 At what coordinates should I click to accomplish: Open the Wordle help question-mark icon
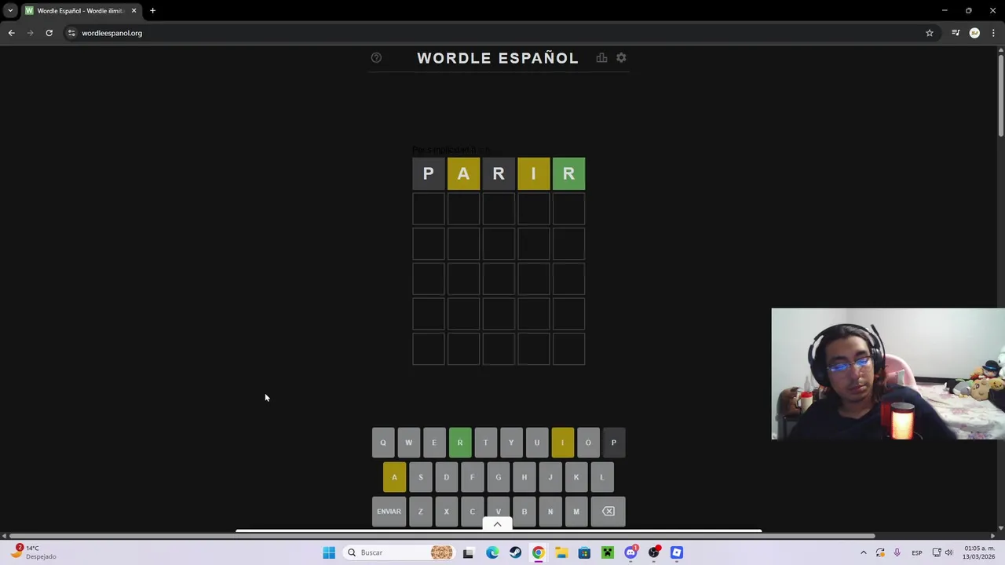(376, 57)
